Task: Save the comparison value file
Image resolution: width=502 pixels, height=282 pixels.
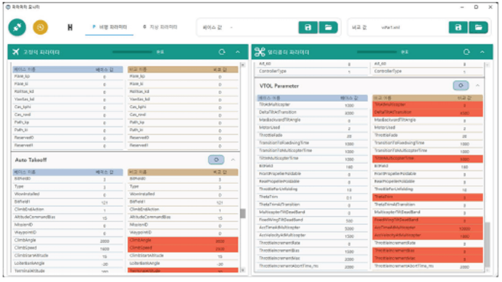Action: [458, 27]
